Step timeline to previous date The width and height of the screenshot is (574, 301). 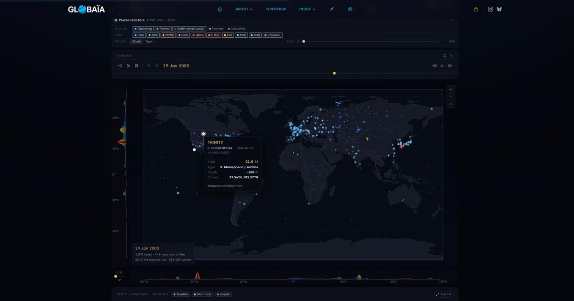click(149, 66)
